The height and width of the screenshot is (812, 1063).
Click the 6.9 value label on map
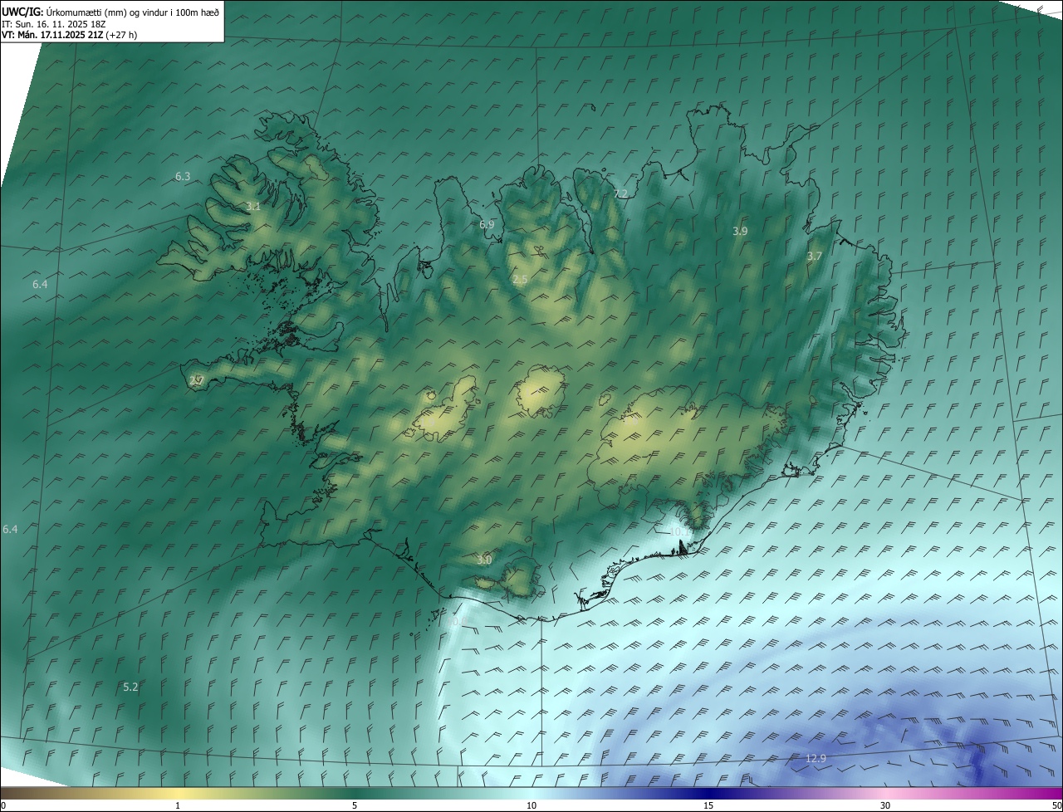[x=487, y=225]
